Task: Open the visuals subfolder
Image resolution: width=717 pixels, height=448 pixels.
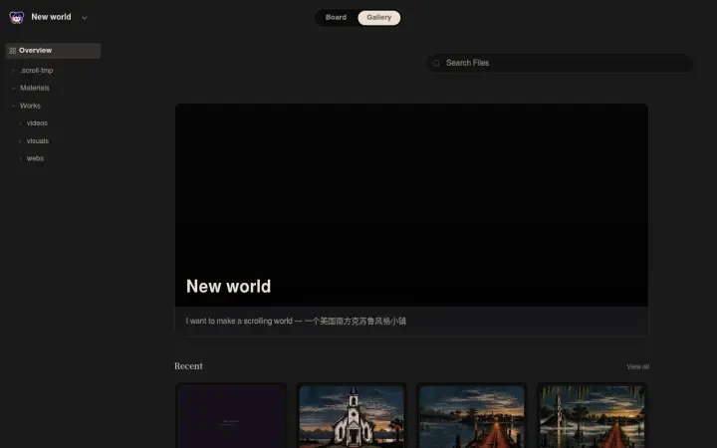Action: coord(38,140)
